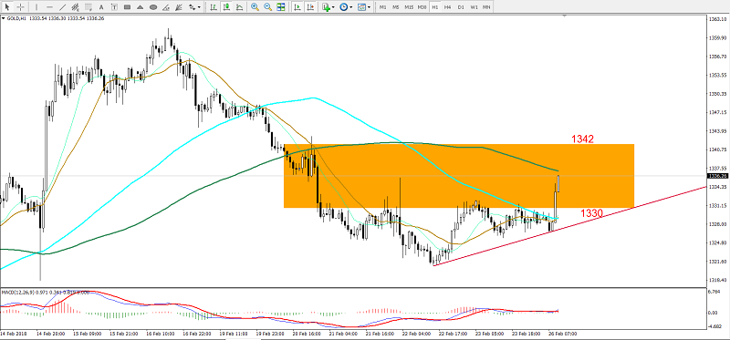Viewport: 730px width, 340px height.
Task: Switch to MN monthly timeframe
Action: [x=486, y=7]
